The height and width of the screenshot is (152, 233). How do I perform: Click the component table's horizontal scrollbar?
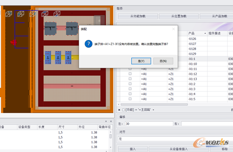154,104
